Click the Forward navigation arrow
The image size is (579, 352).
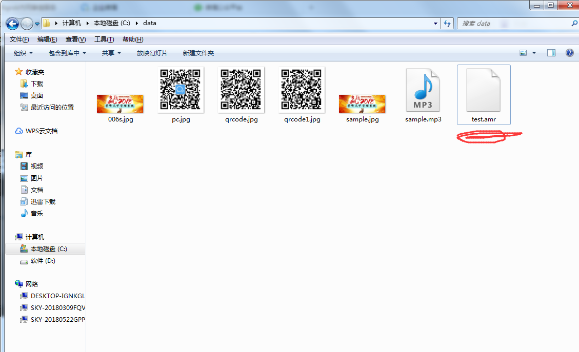27,24
